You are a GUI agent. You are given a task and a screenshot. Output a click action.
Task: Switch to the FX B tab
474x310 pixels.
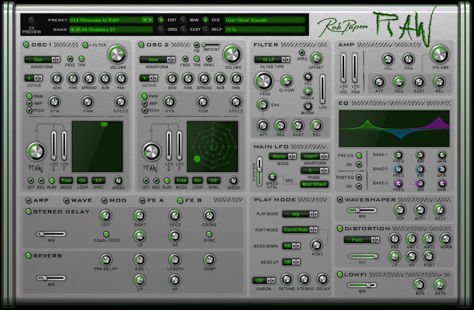click(180, 200)
